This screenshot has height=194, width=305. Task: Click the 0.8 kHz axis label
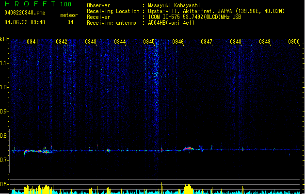click(4, 136)
